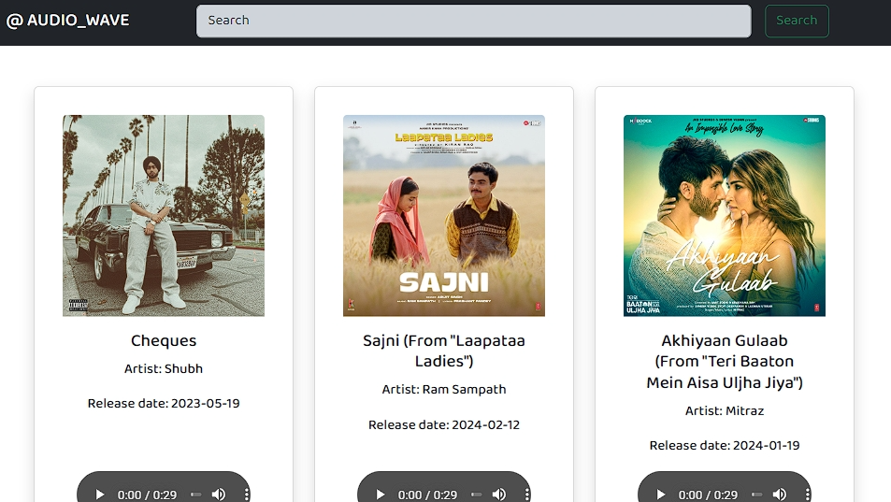Viewport: 891px width, 502px height.
Task: Click Release date: 2023-05-19
Action: click(x=164, y=403)
